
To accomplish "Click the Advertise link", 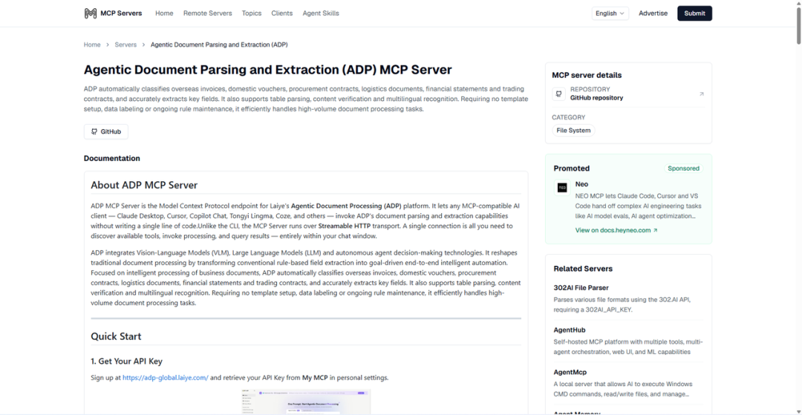I will (653, 13).
